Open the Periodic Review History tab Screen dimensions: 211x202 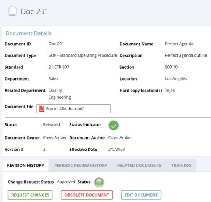click(x=81, y=166)
